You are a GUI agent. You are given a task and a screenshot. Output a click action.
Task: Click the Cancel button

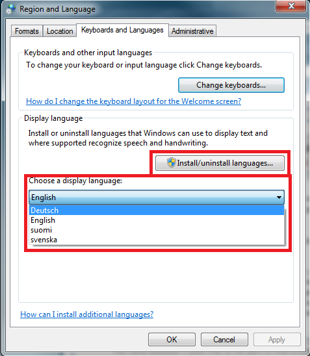coord(224,339)
